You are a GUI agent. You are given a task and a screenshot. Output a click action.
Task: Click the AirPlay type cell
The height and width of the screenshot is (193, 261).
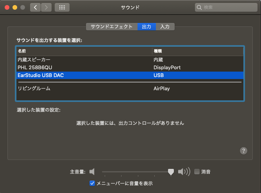pyautogui.click(x=162, y=89)
